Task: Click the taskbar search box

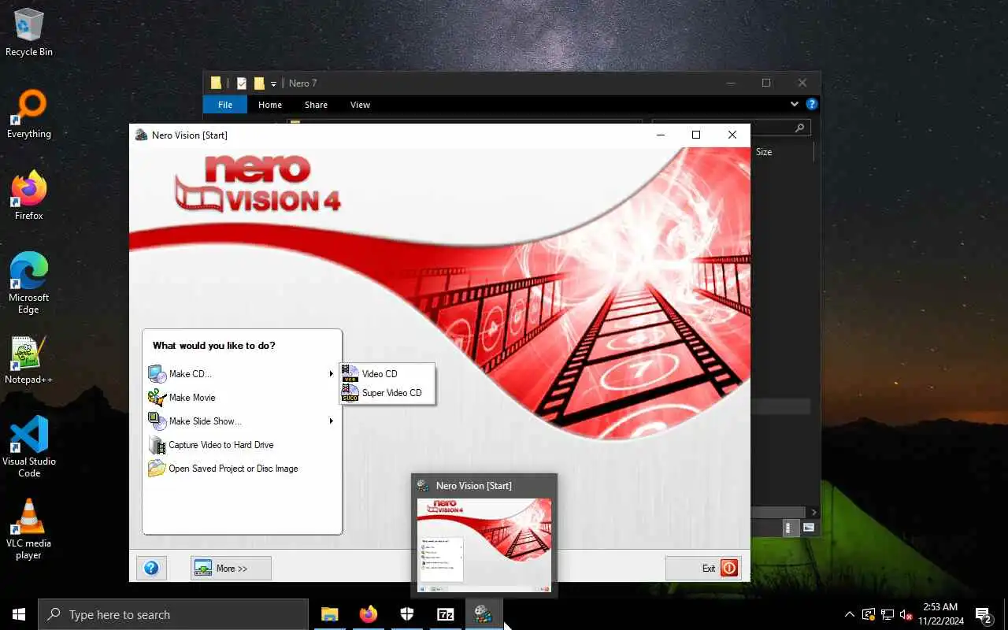Action: point(173,614)
